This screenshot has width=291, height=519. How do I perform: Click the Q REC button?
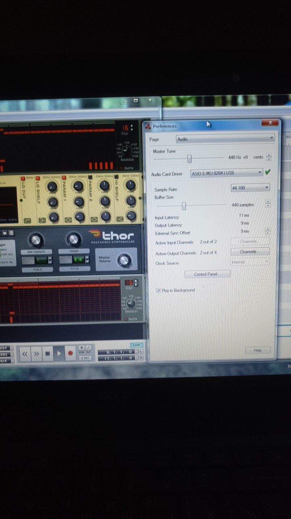(x=85, y=358)
